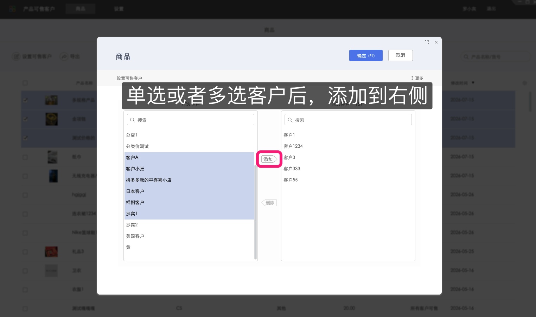The width and height of the screenshot is (536, 317).
Task: Close the 商品 dialog with X icon
Action: click(436, 42)
